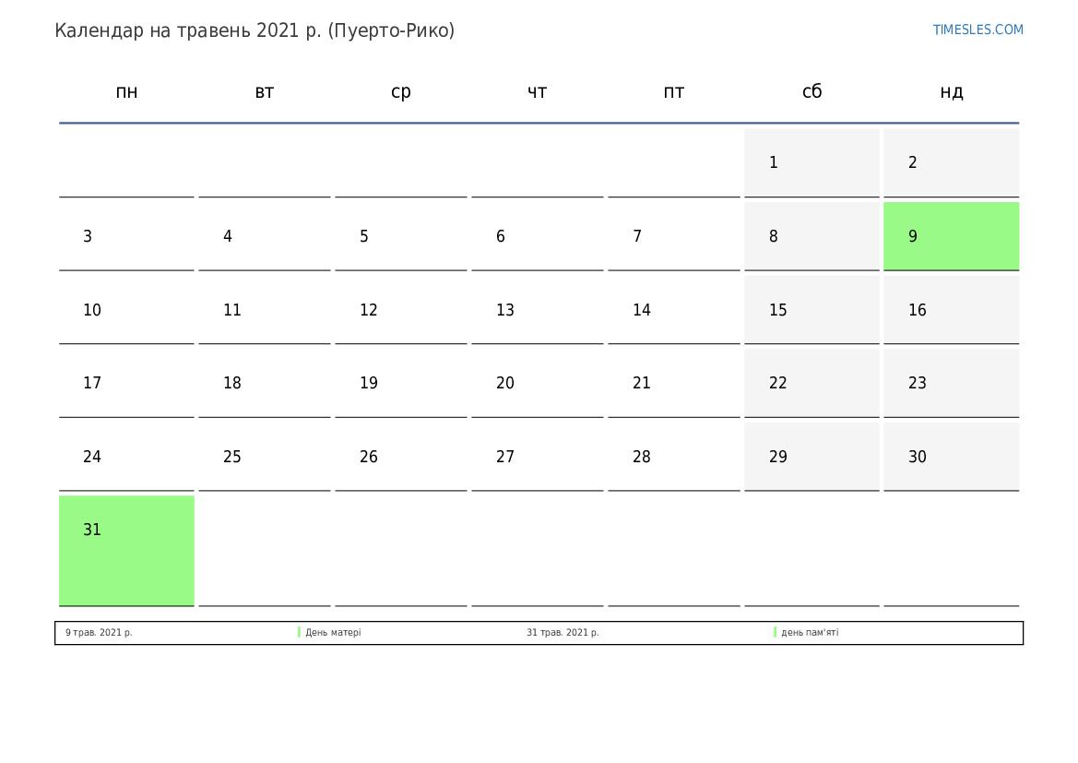Select the 'пт' weekday header
Viewport: 1078px width, 763px height.
pos(674,91)
